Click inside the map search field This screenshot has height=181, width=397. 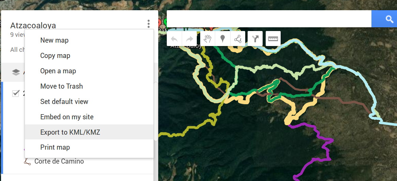(269, 19)
